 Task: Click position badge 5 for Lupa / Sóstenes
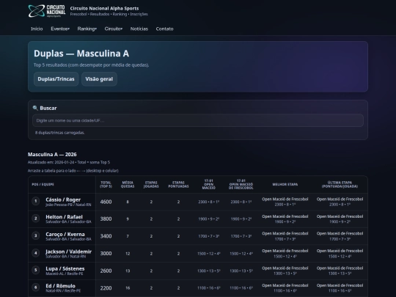36,270
